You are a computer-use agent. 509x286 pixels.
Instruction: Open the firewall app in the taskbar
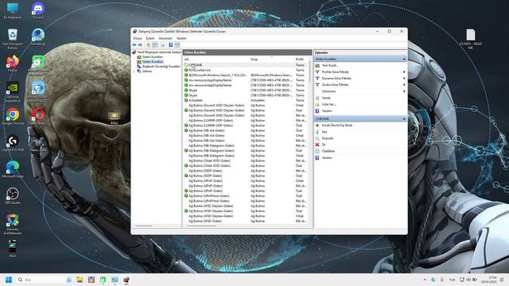coord(126,280)
